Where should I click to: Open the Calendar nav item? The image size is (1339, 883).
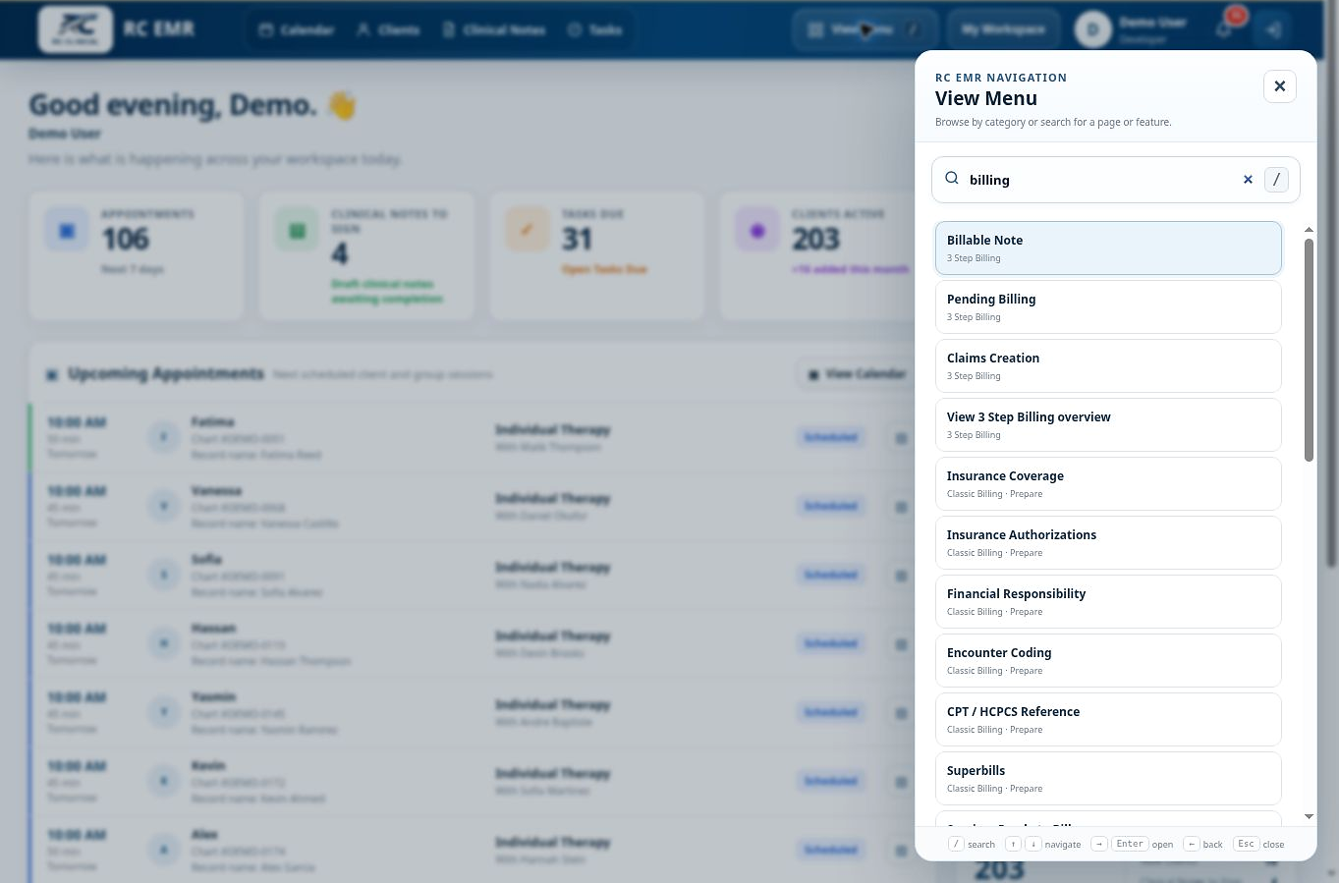pyautogui.click(x=297, y=29)
